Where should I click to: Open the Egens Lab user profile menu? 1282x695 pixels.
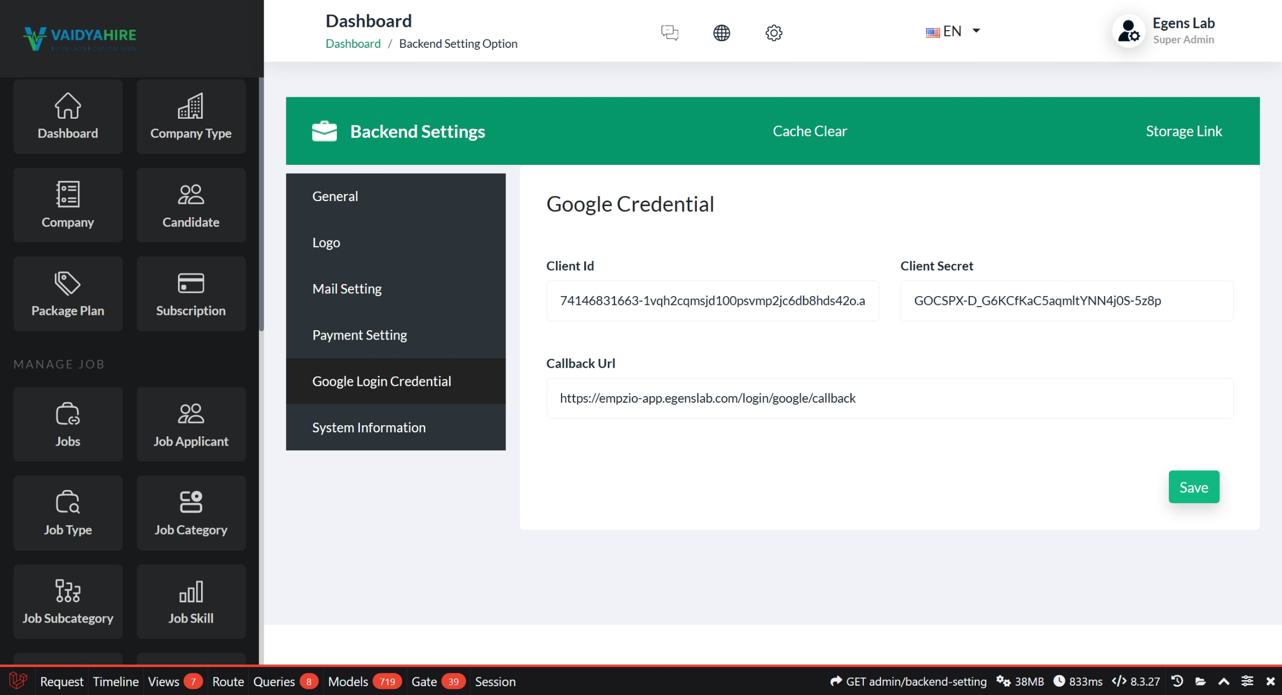(x=1164, y=31)
